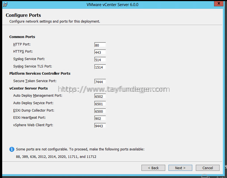Click the ESXi Dump Collector Port field
The width and height of the screenshot is (227, 178).
tap(100, 111)
